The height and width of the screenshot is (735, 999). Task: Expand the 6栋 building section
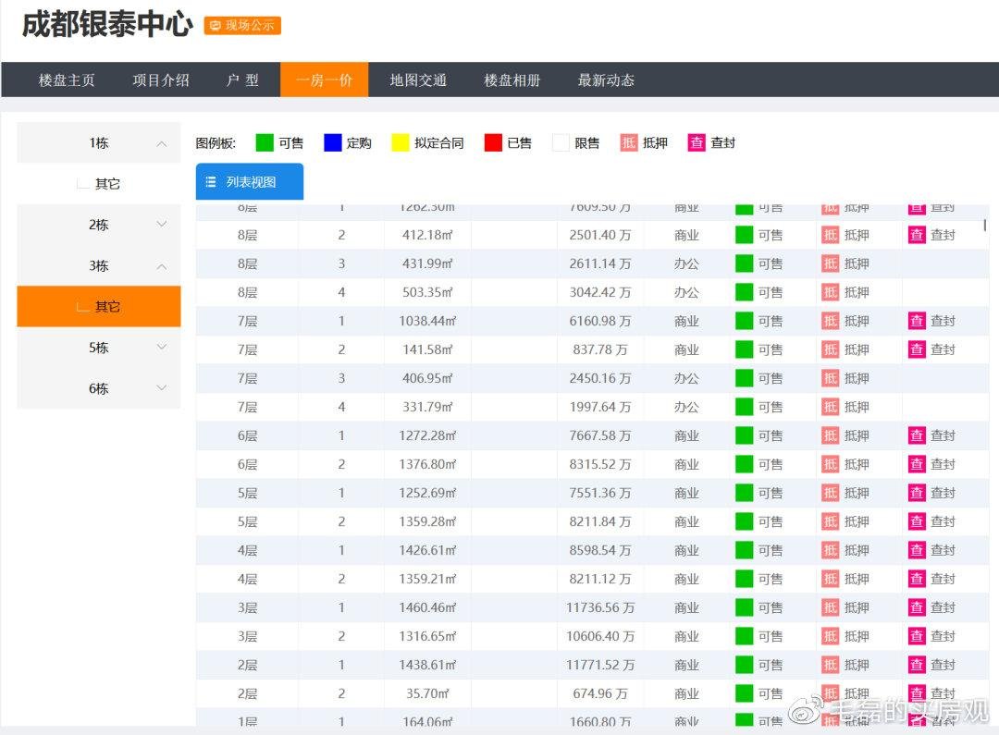99,388
